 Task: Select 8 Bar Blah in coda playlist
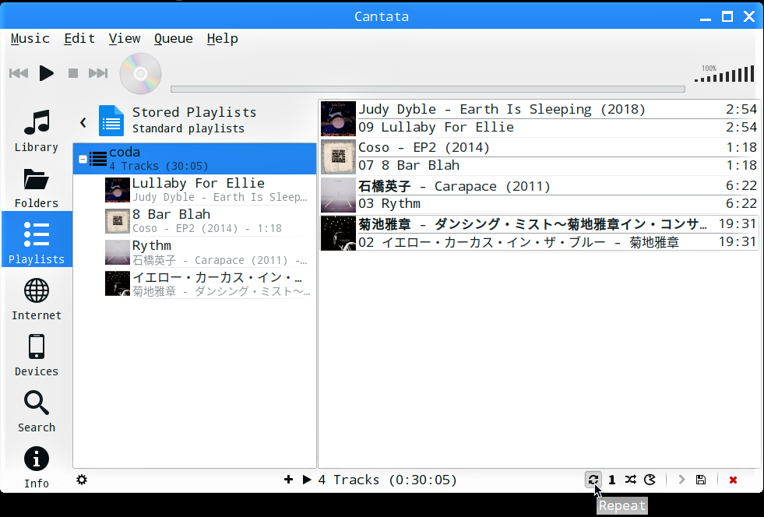pyautogui.click(x=210, y=220)
